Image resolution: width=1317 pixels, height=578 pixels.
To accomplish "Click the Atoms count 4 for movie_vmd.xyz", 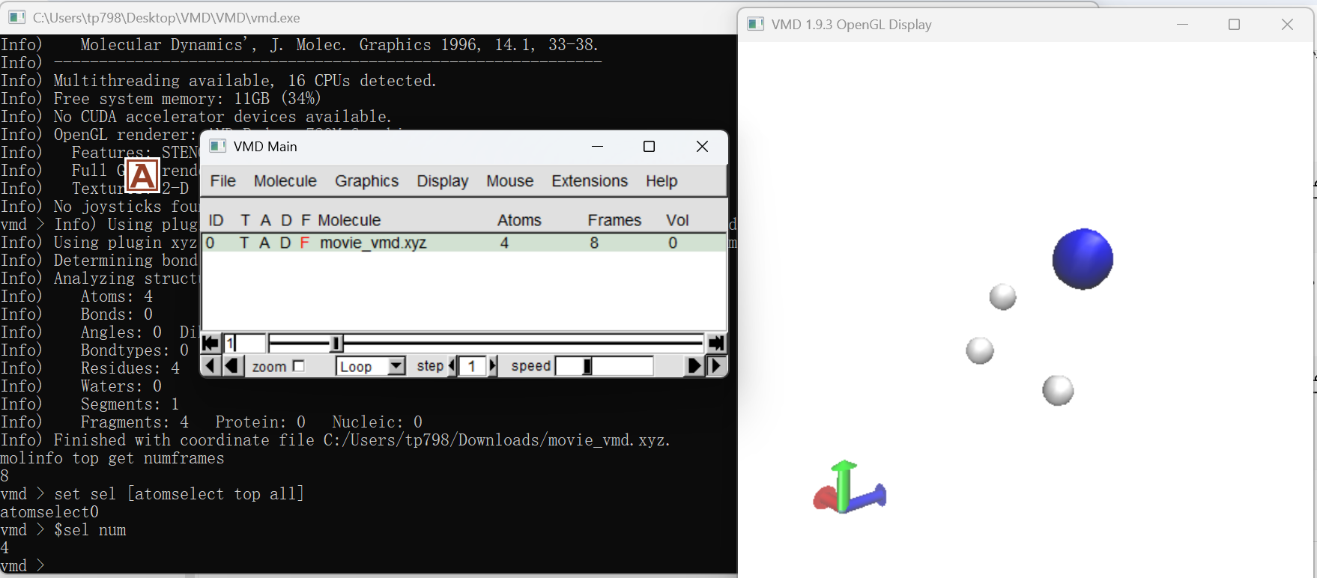I will (x=504, y=243).
